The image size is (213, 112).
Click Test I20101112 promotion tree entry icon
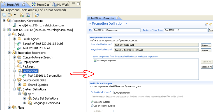[24, 76]
